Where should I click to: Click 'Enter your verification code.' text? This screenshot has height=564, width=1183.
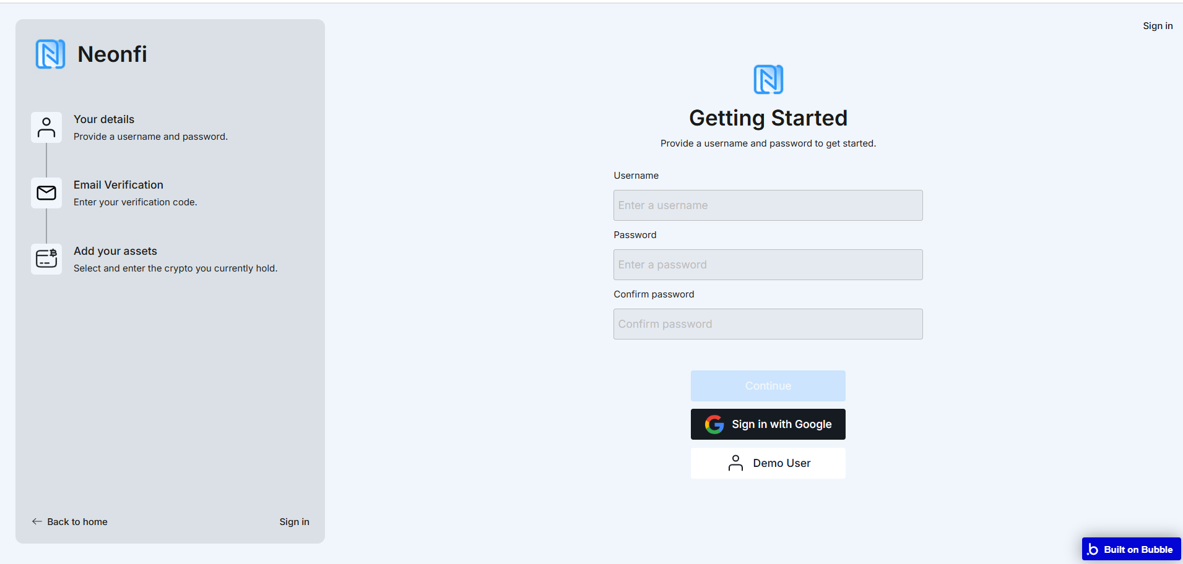coord(136,202)
